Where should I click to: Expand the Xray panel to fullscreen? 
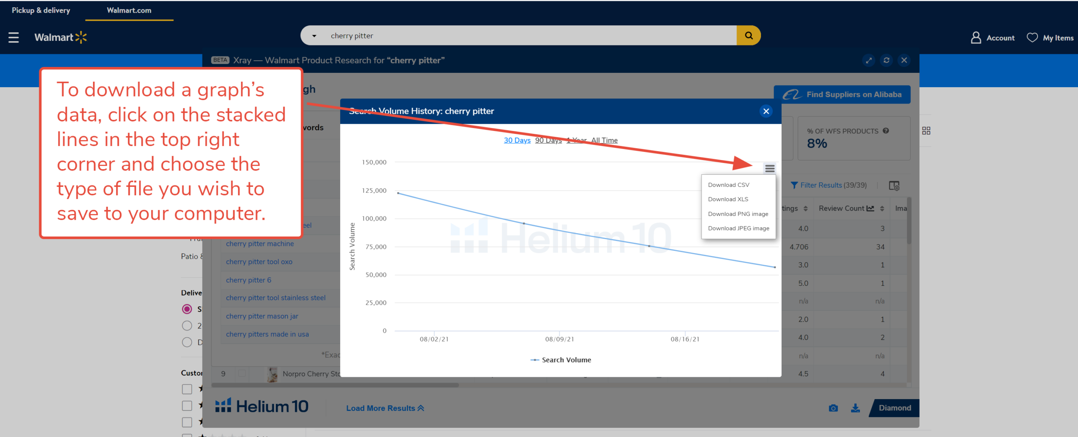(869, 60)
